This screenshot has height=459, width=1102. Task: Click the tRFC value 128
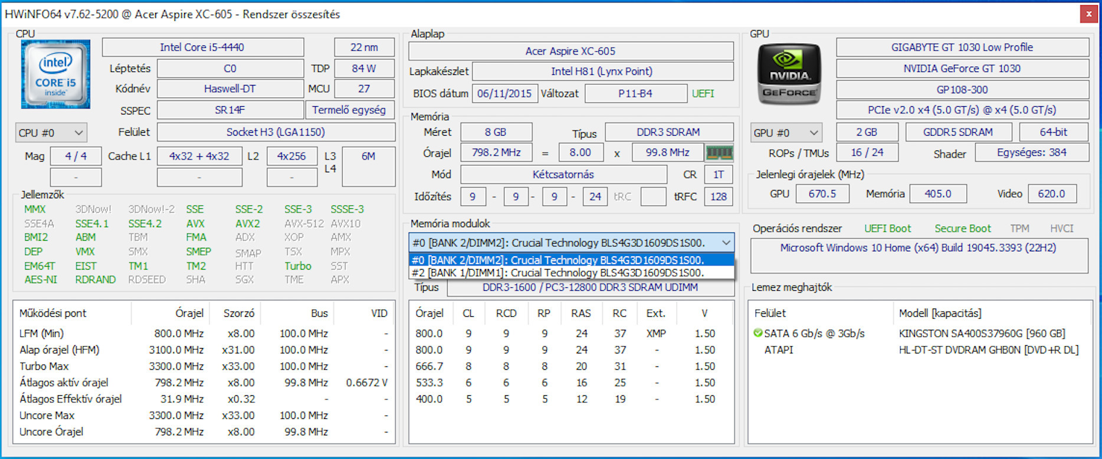[719, 196]
